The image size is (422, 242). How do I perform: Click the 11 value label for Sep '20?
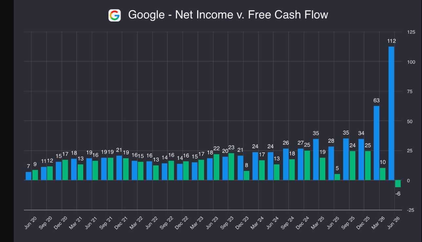coord(43,161)
